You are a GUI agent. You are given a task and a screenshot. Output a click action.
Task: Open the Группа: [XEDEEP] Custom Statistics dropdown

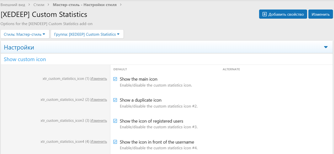point(87,34)
